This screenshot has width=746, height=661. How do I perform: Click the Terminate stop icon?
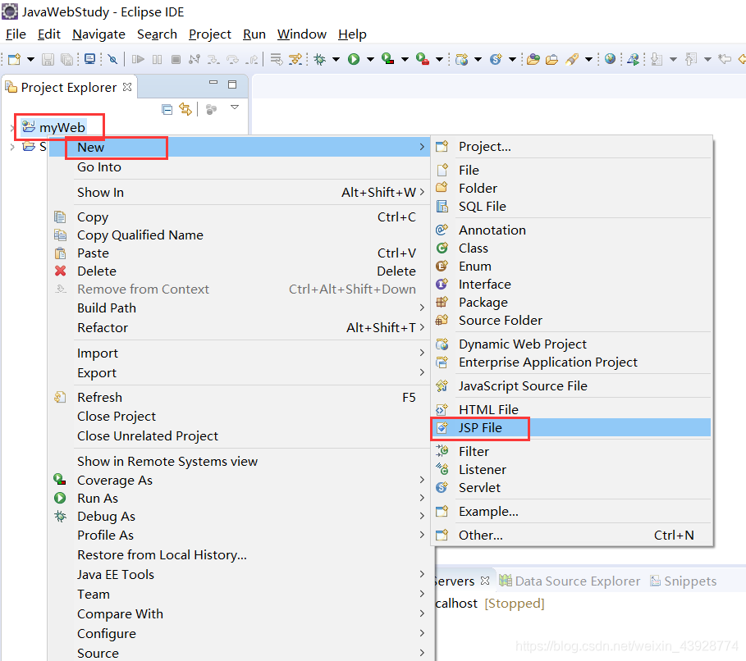(x=176, y=59)
